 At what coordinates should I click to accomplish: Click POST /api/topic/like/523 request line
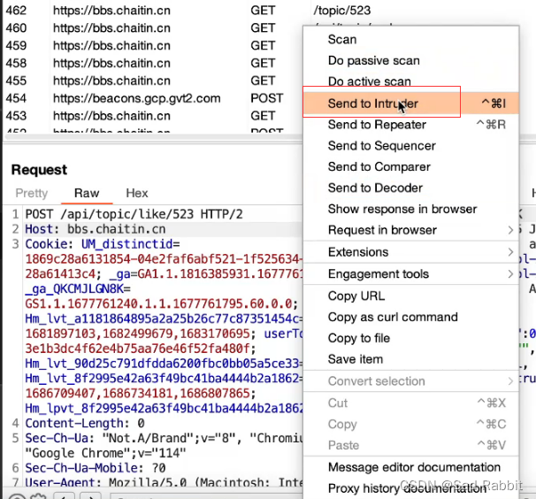coord(134,214)
